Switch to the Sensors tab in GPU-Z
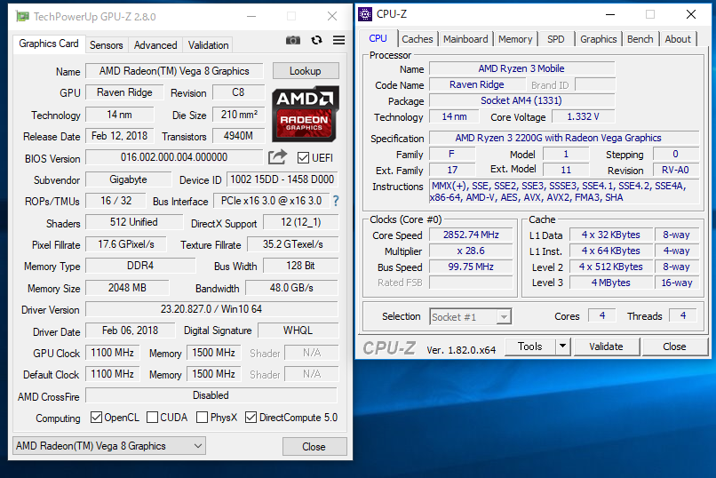Screen dimensions: 716x478 click(x=106, y=45)
